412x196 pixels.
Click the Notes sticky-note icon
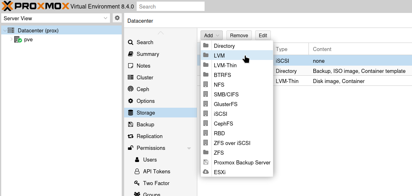(x=130, y=66)
